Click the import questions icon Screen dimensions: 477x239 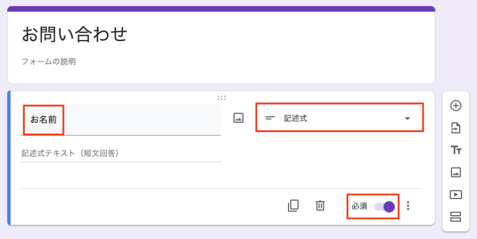click(x=456, y=128)
